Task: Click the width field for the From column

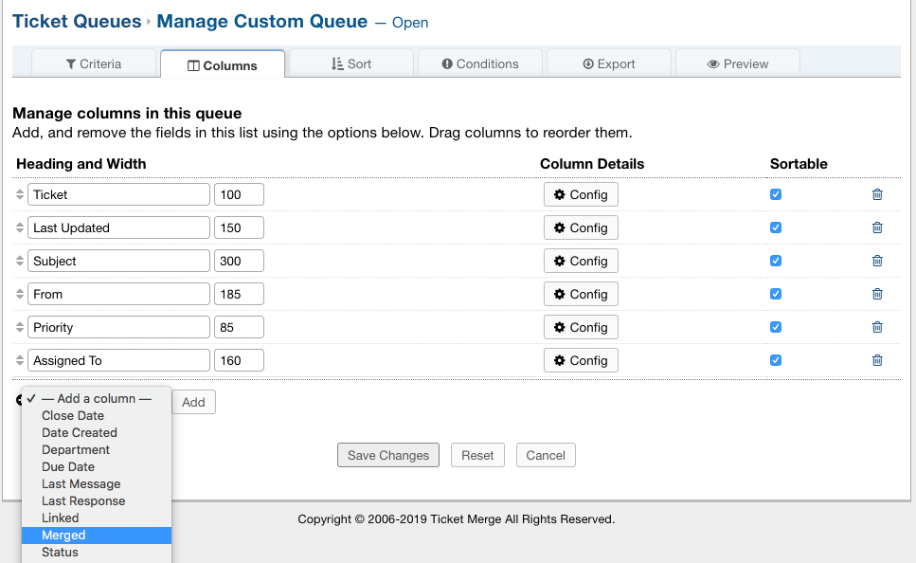Action: (239, 294)
